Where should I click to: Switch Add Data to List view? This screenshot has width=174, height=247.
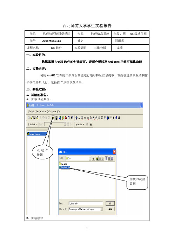[106, 158]
